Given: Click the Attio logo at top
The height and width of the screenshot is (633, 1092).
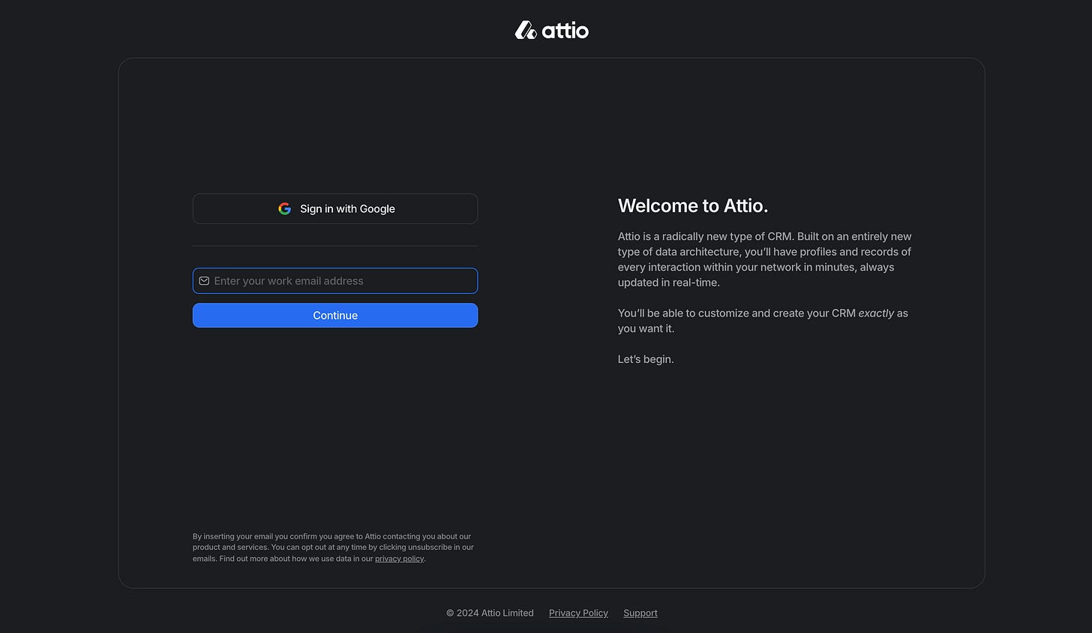Looking at the screenshot, I should coord(551,30).
